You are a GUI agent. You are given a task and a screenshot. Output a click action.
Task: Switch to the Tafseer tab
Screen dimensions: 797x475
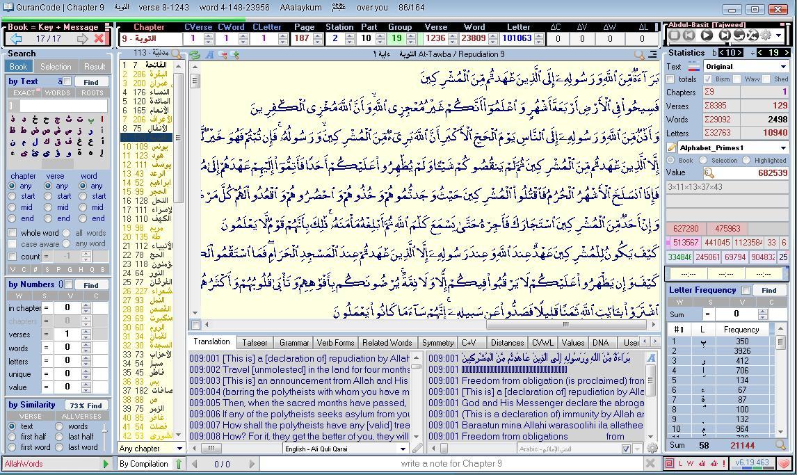[x=255, y=343]
